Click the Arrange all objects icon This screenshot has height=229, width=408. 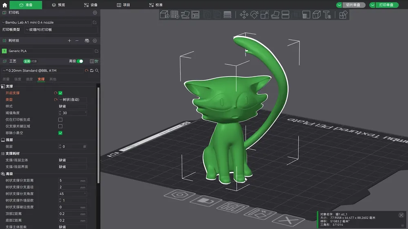(195, 15)
